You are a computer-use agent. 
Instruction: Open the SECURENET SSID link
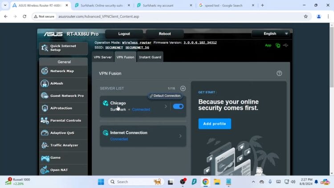tap(114, 48)
